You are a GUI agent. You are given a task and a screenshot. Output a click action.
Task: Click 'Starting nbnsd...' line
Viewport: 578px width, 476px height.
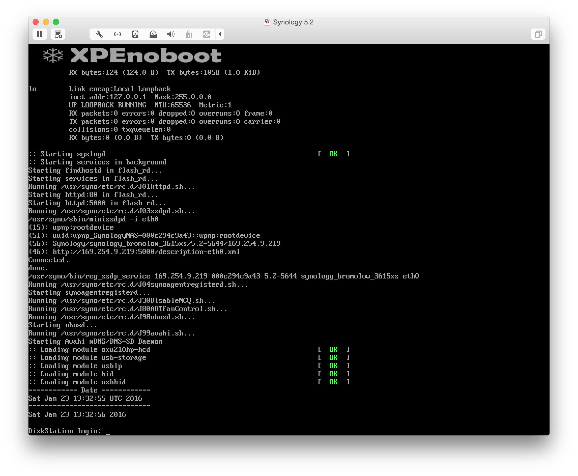(x=63, y=325)
